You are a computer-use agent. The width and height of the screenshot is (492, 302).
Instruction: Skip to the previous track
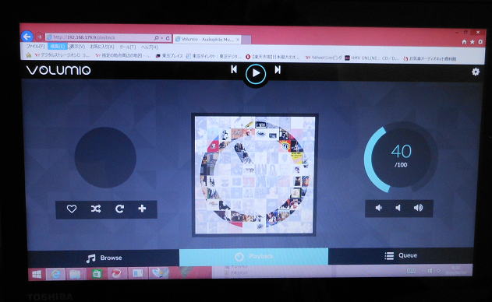(234, 69)
